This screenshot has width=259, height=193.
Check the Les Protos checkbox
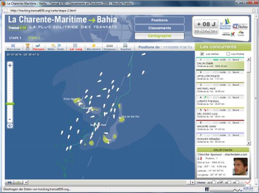(x=228, y=54)
